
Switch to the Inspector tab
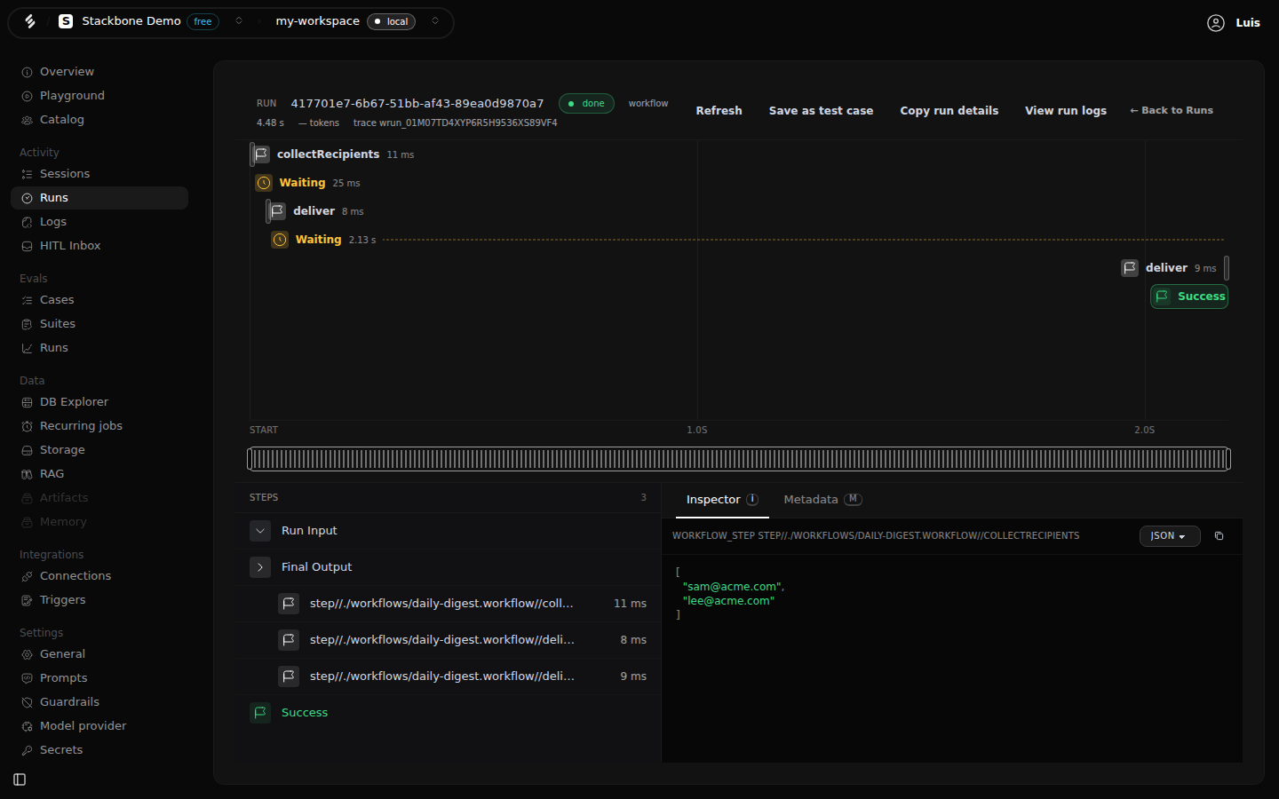click(x=722, y=500)
